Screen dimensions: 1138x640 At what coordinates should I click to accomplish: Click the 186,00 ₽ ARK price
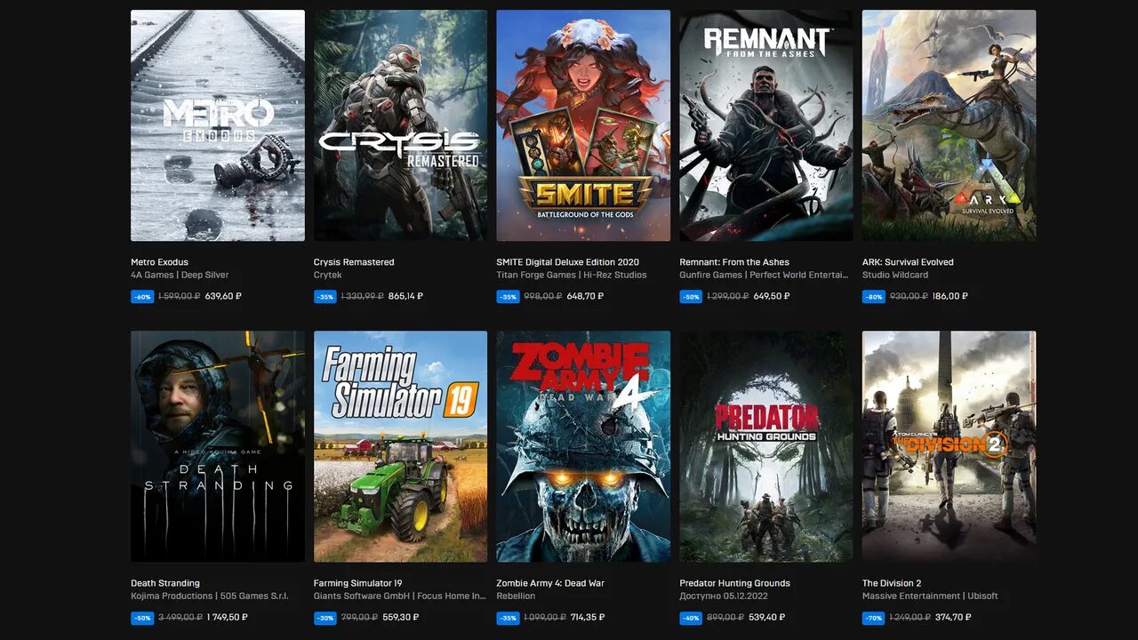(950, 296)
